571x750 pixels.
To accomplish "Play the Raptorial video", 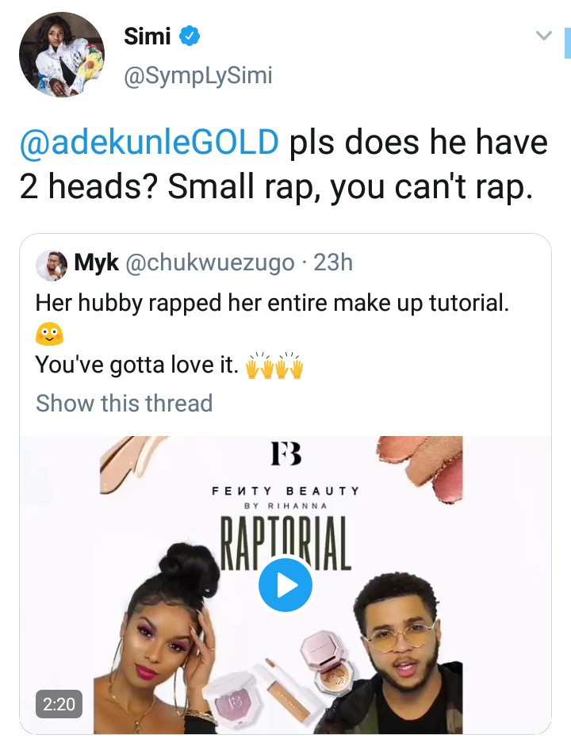I will 285,585.
